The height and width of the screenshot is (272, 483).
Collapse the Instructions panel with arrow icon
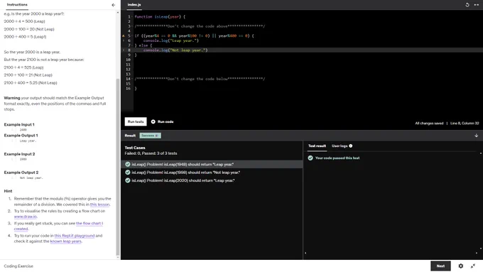point(114,5)
